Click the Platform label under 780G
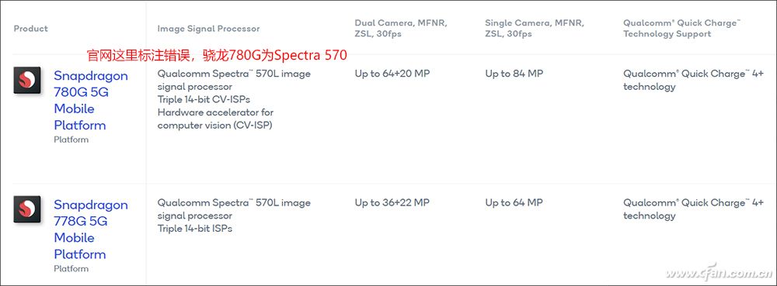The width and height of the screenshot is (777, 286). point(71,140)
